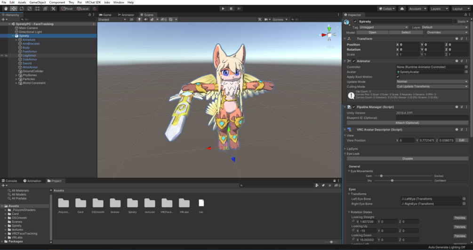Open the Gizmos dropdown

280,20
